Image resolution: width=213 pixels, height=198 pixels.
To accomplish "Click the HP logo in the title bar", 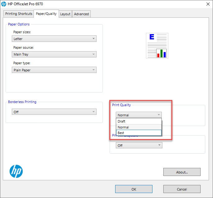I will point(4,4).
